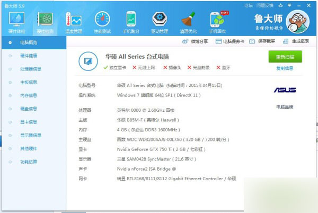This screenshot has width=318, height=213.
Task: Click the 摄像头 status indicator
Action: coord(172,67)
